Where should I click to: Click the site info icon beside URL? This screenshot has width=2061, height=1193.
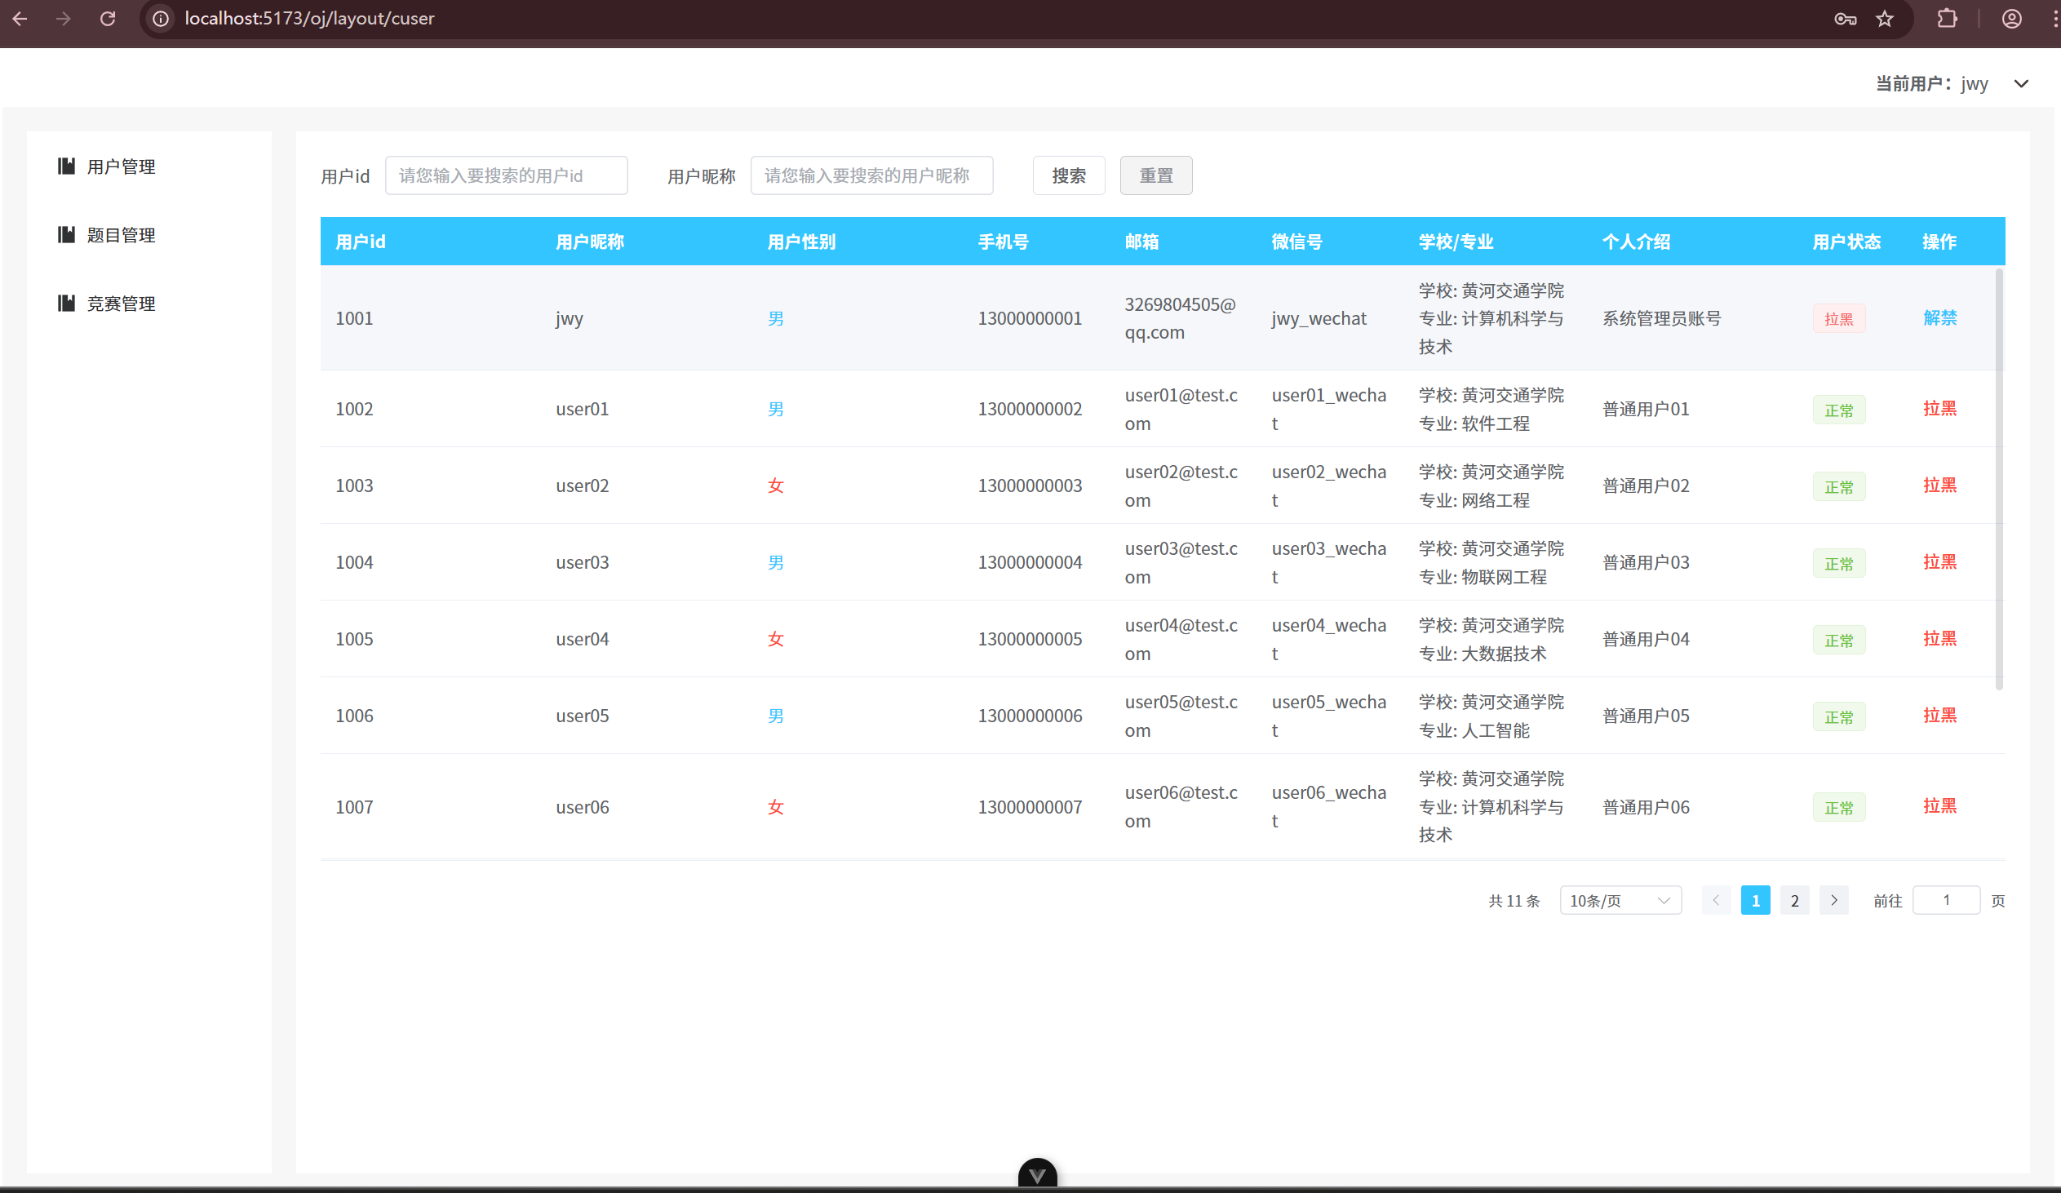tap(161, 18)
